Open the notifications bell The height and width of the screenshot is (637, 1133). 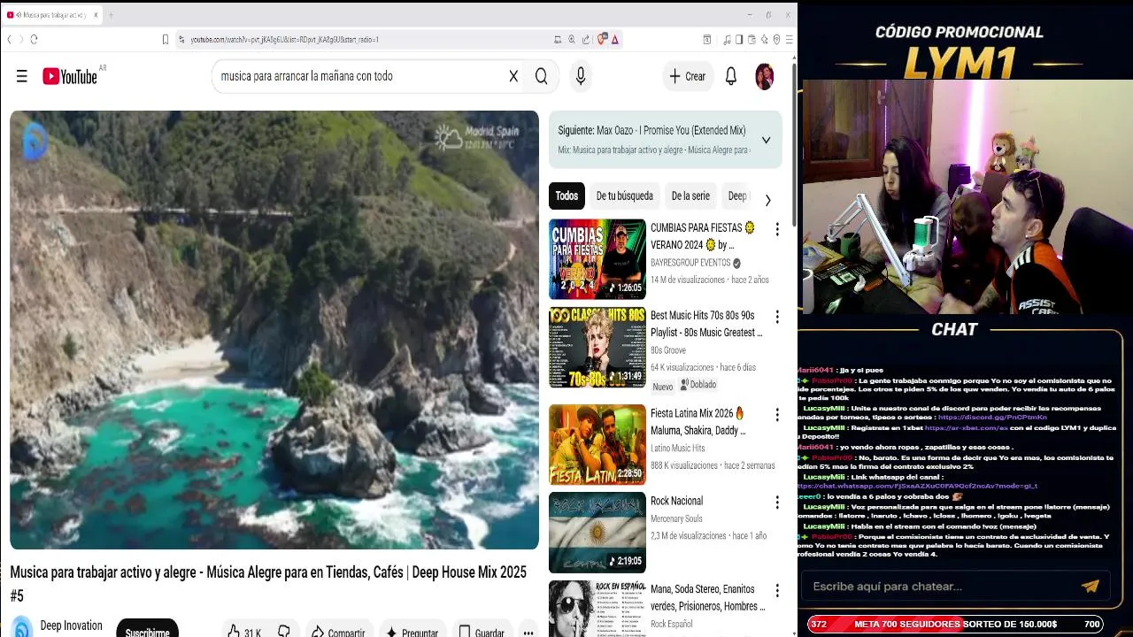tap(731, 76)
